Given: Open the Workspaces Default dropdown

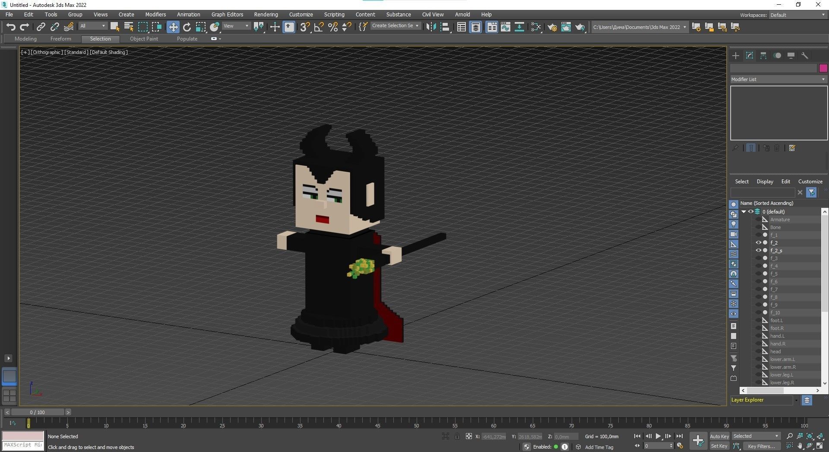Looking at the screenshot, I should pyautogui.click(x=797, y=15).
